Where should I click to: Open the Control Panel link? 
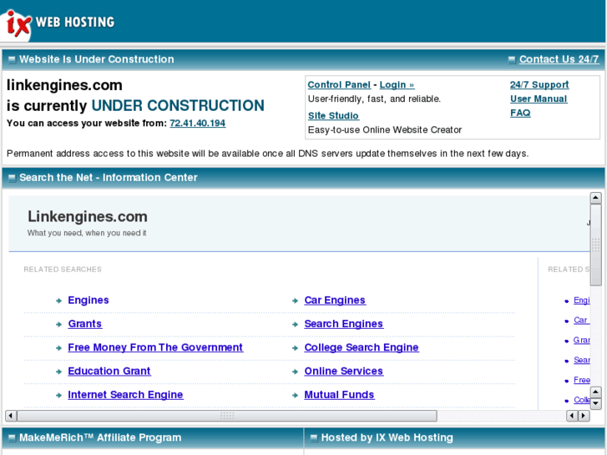coord(339,85)
